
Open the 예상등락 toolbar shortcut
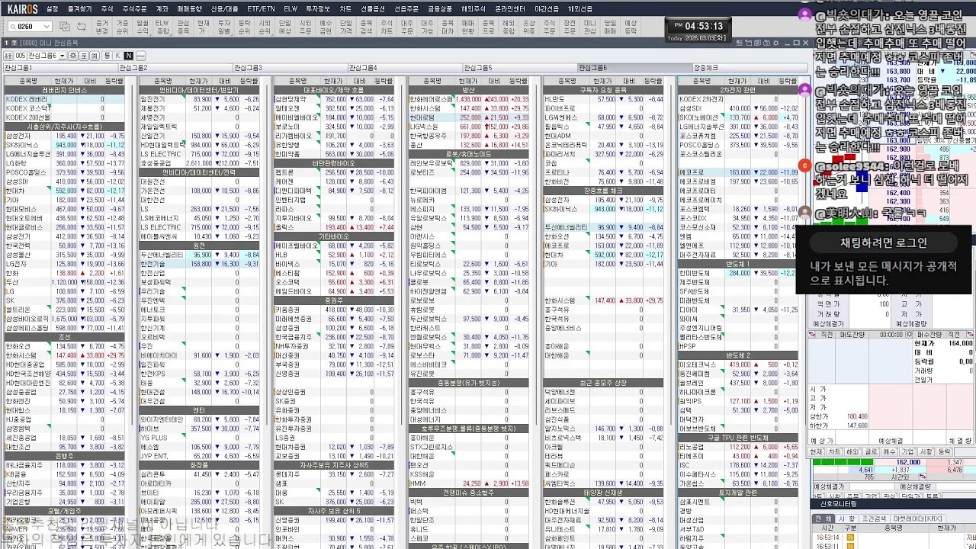tap(631, 27)
